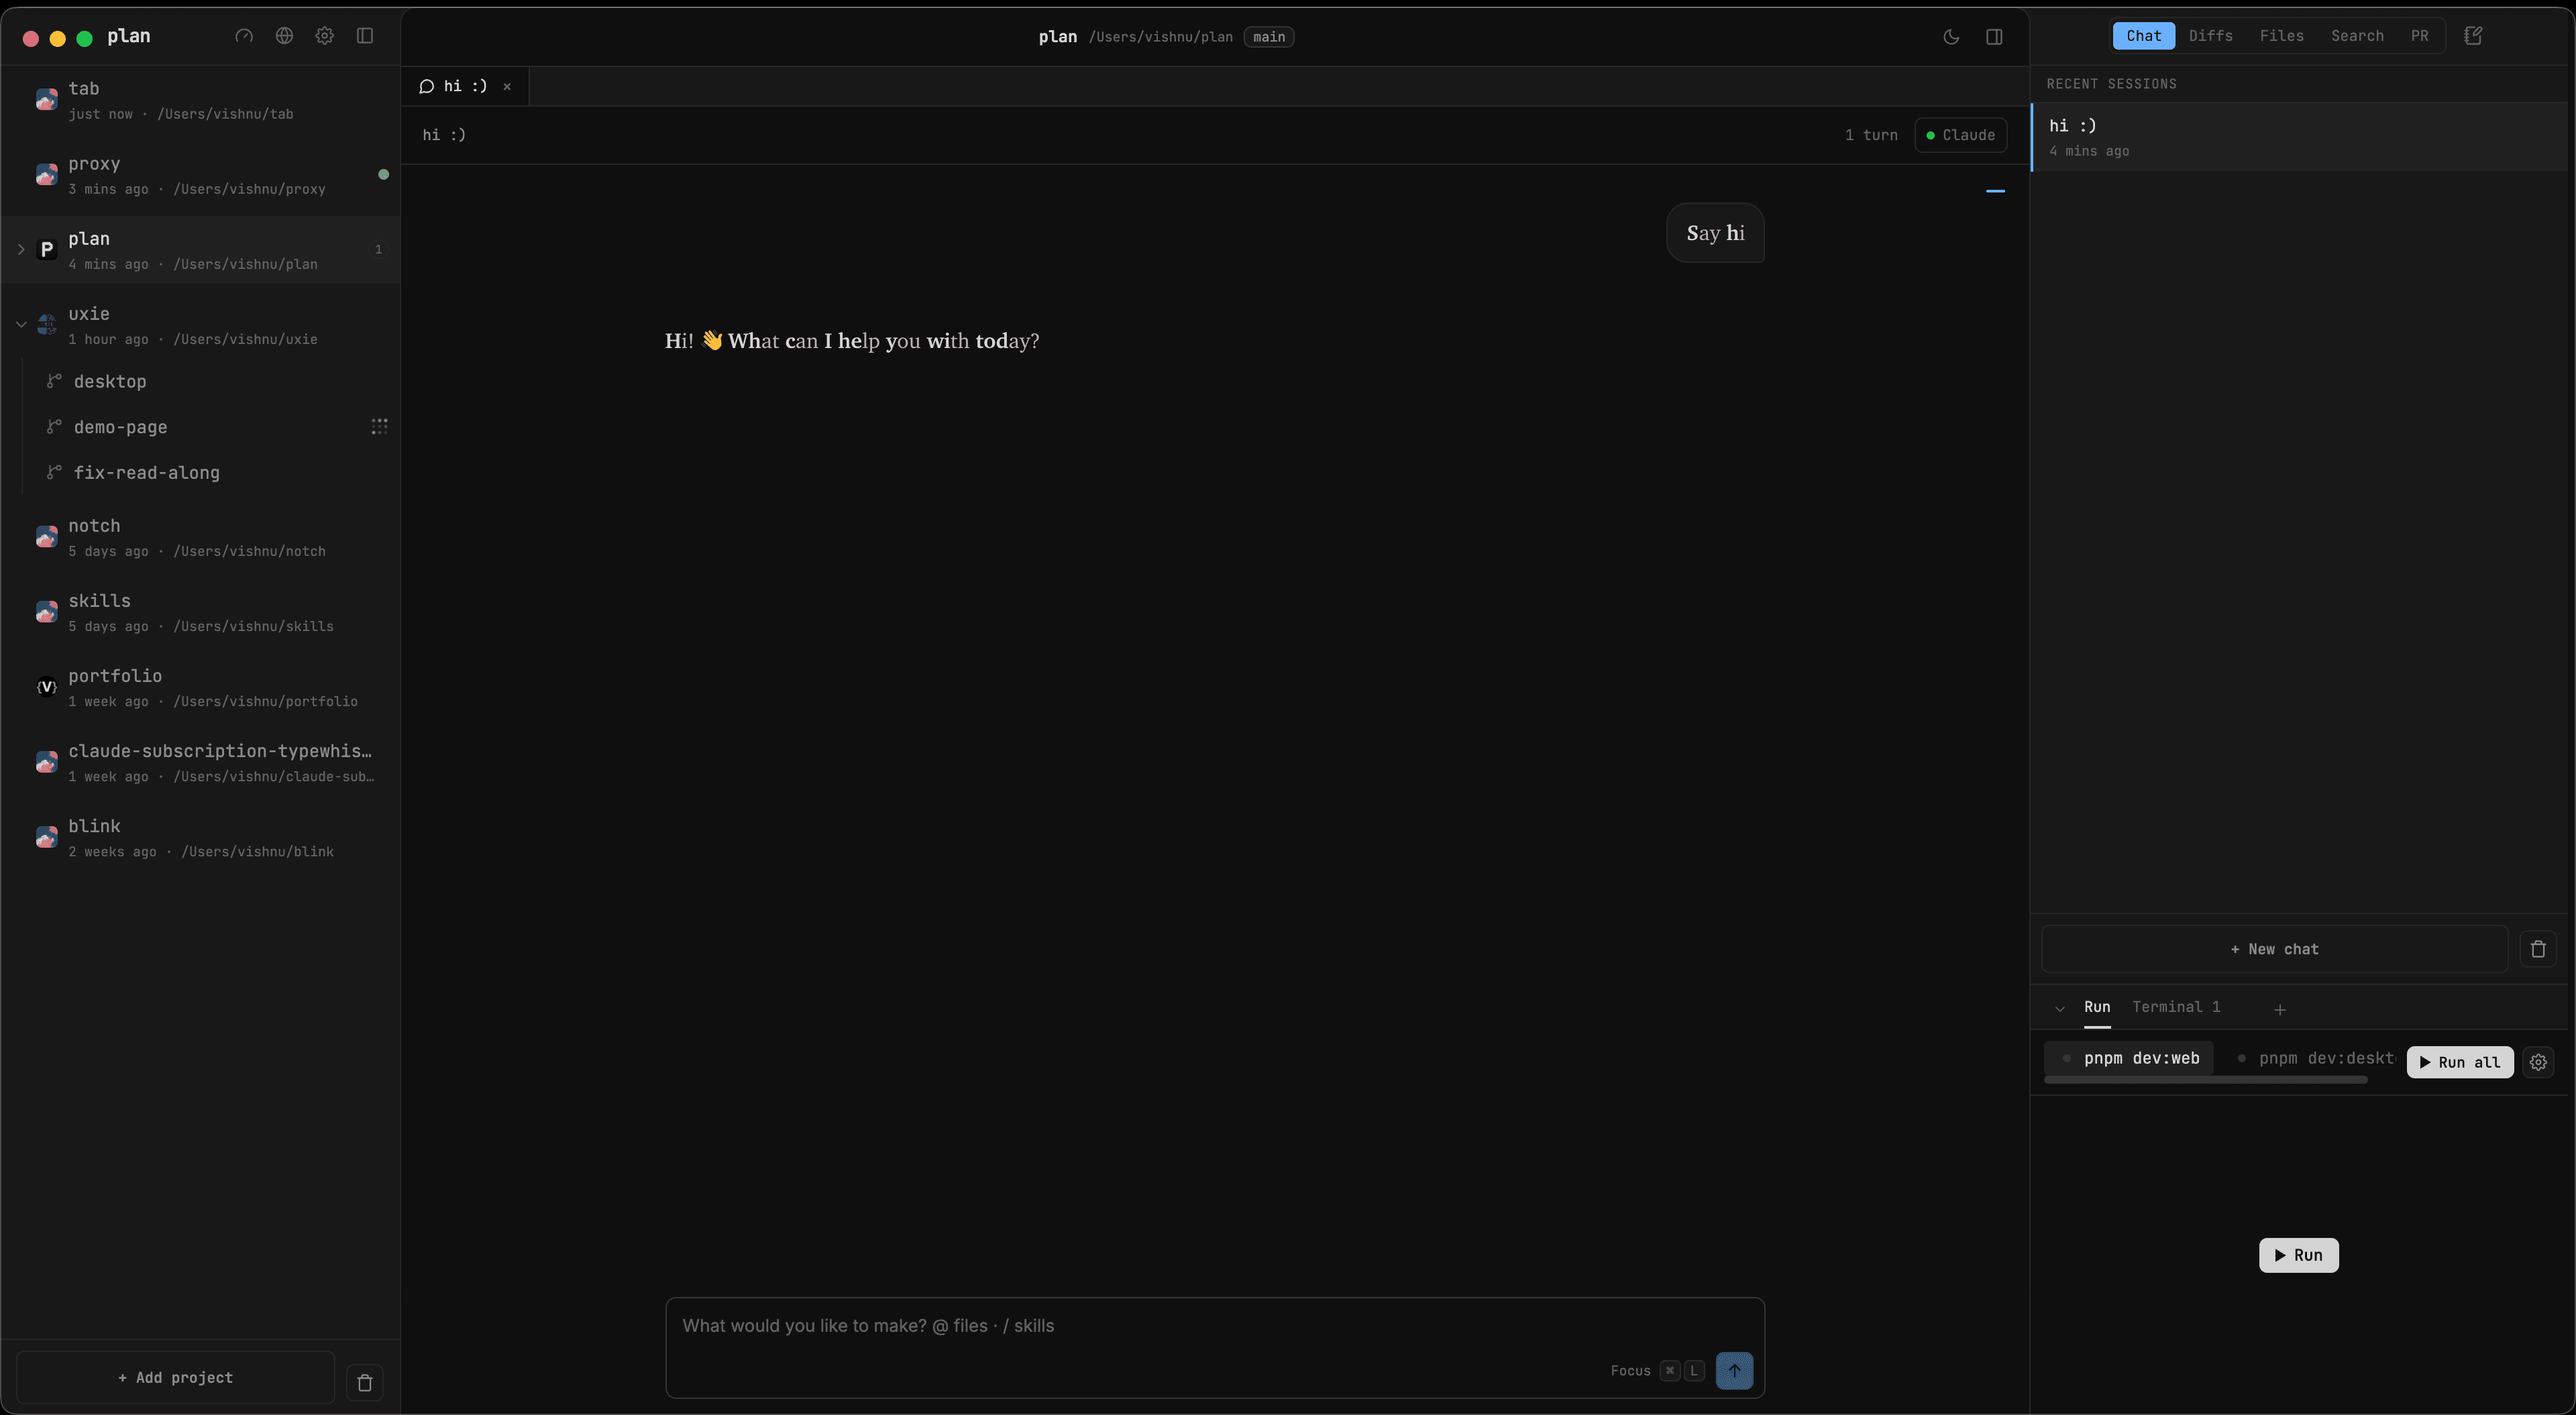This screenshot has width=2576, height=1415.
Task: Click the Run all button
Action: (2460, 1062)
